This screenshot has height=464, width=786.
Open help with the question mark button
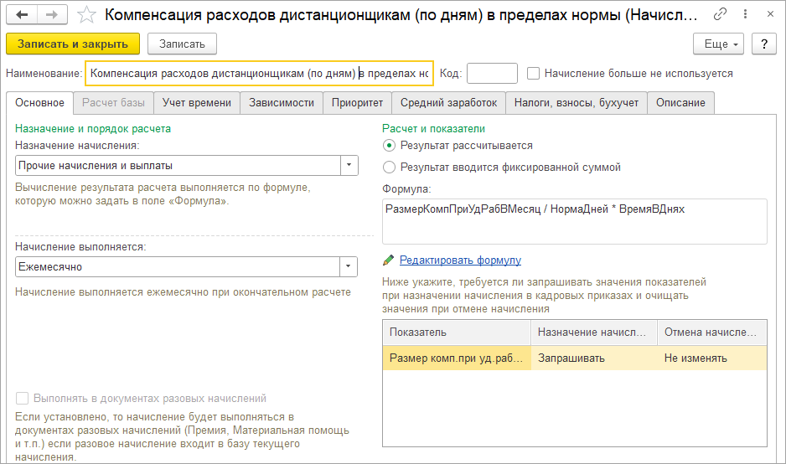click(763, 44)
